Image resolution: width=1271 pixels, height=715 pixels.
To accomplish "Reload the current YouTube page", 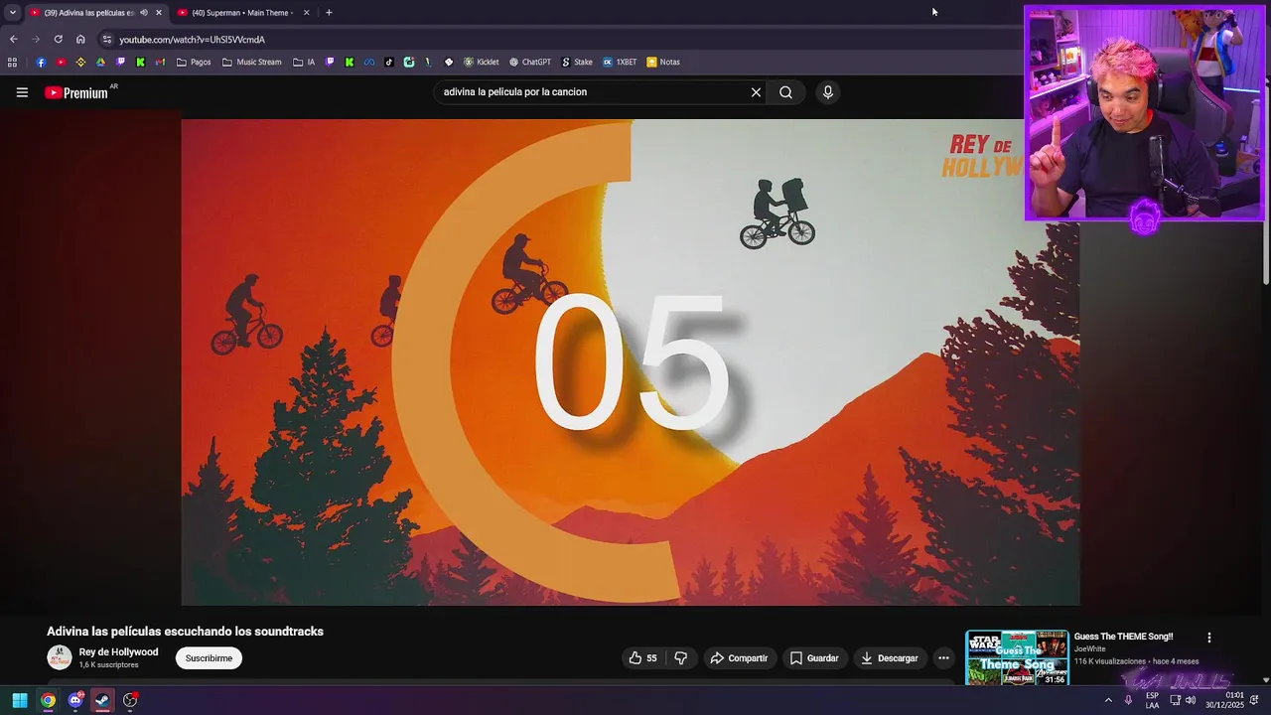I will click(58, 40).
